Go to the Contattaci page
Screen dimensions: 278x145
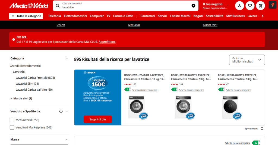coord(148,16)
